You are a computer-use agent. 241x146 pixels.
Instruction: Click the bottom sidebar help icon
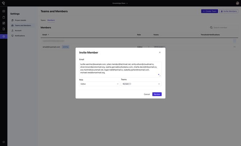pyautogui.click(x=4, y=142)
